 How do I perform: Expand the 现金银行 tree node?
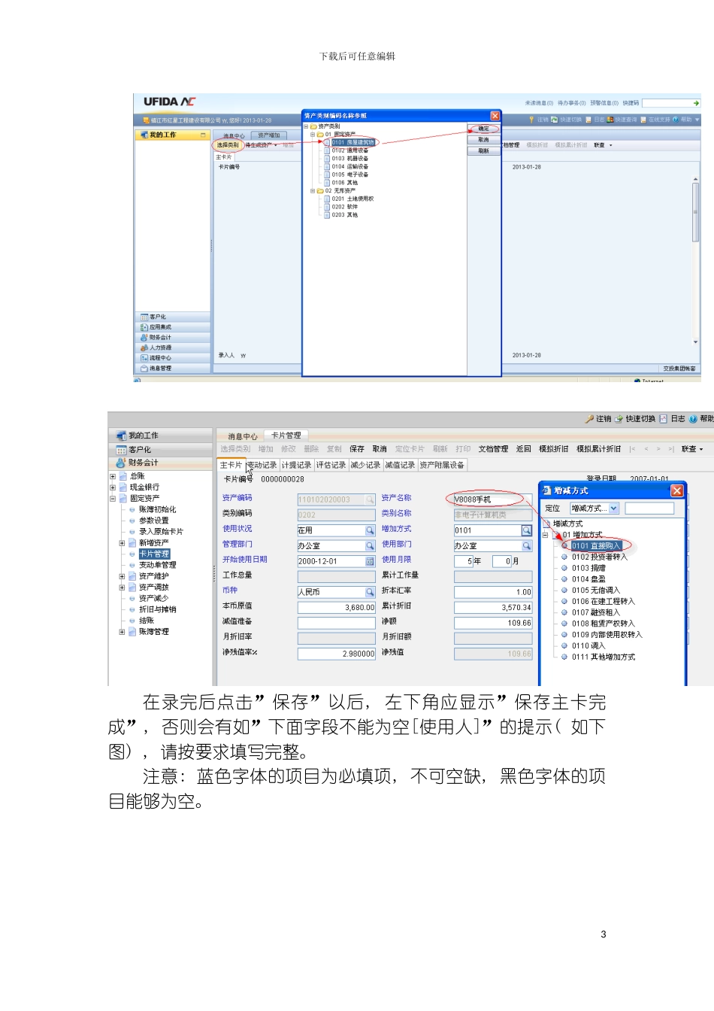point(113,487)
